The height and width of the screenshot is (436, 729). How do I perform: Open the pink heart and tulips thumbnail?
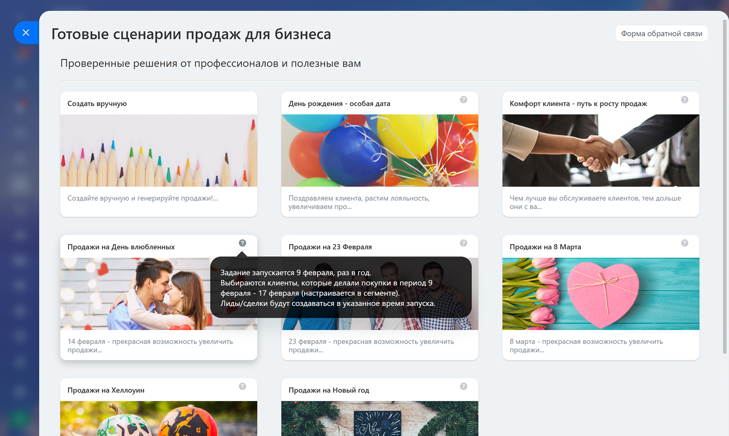[x=601, y=294]
